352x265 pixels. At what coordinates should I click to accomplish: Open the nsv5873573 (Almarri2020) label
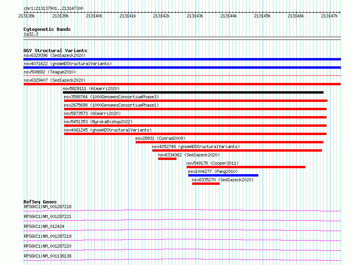[92, 113]
